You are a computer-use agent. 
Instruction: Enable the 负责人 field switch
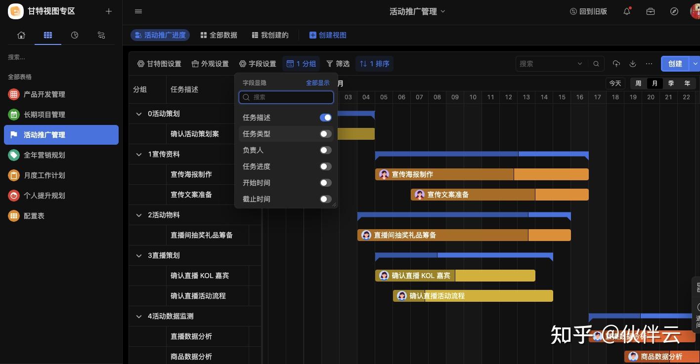[x=326, y=150]
